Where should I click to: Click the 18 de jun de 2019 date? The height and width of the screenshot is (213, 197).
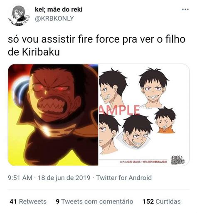tap(64, 178)
